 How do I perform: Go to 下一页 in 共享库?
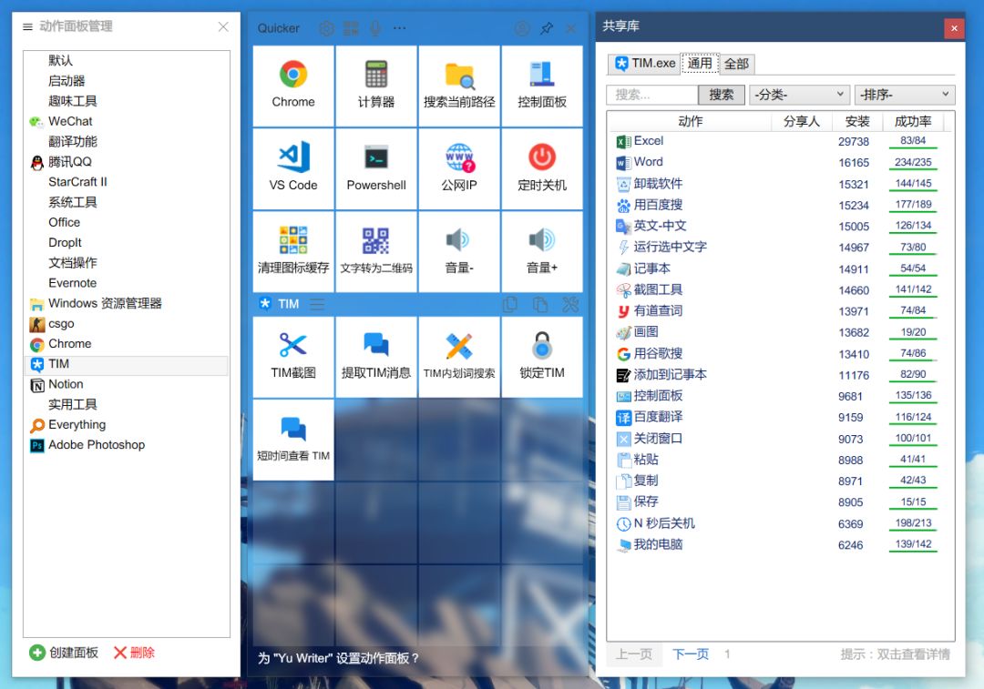tap(691, 654)
